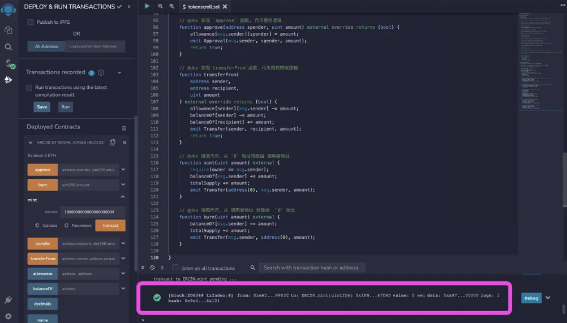The image size is (567, 323).
Task: Open the Deploy & run sidebar icon
Action: (x=8, y=80)
